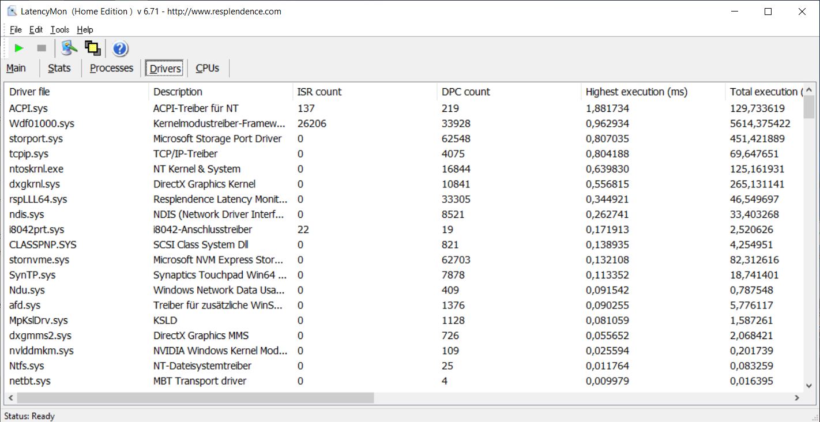Screen dimensions: 820x422
Task: Select the nvlddmkm.sys driver row
Action: 404,351
